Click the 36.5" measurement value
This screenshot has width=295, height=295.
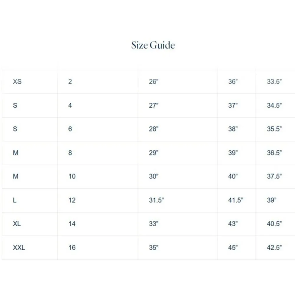coord(274,153)
